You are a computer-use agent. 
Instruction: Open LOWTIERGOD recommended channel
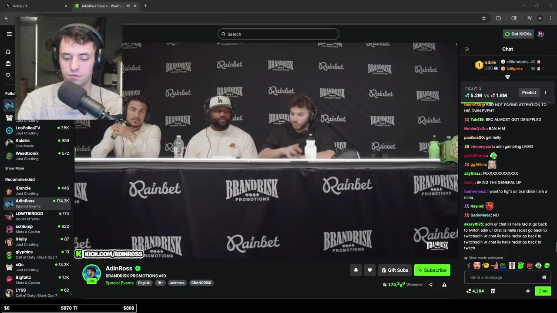37,216
